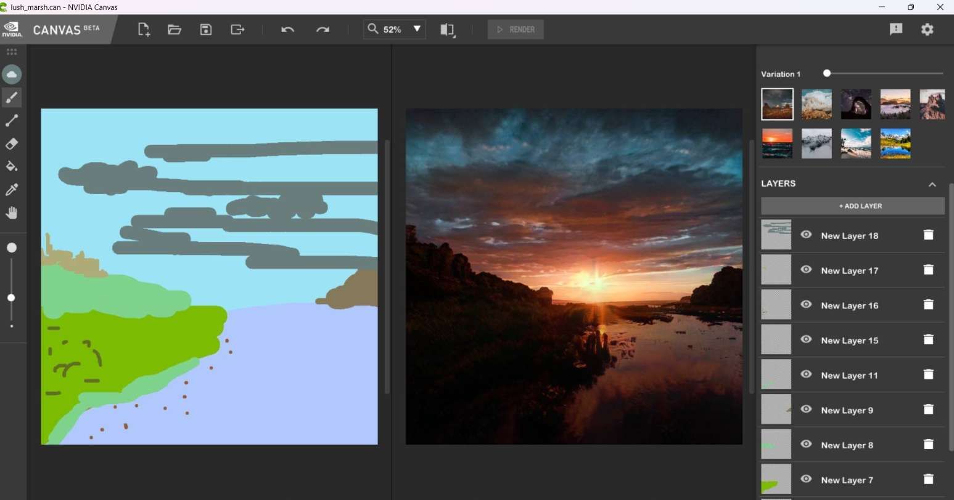
Task: Hide New Layer 18 visibility
Action: click(806, 235)
